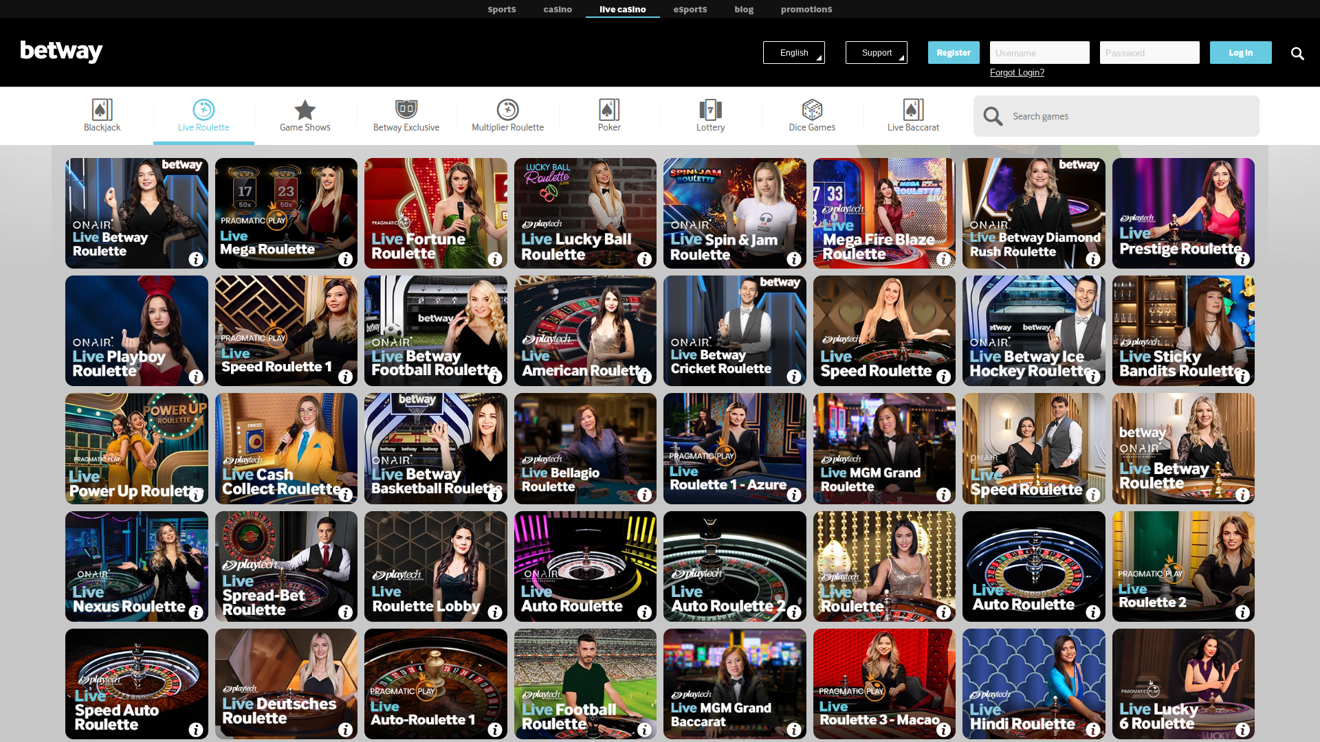1320x742 pixels.
Task: Go to the esports tab
Action: coord(690,9)
